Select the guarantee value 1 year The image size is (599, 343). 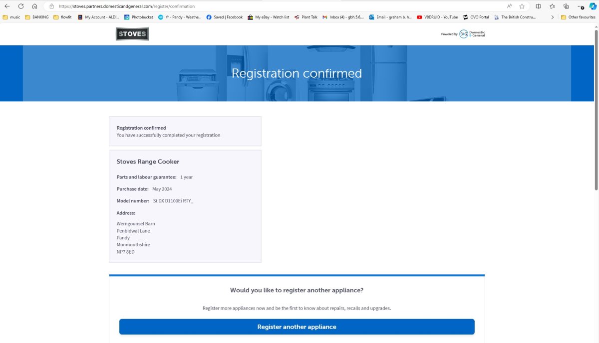click(x=186, y=177)
